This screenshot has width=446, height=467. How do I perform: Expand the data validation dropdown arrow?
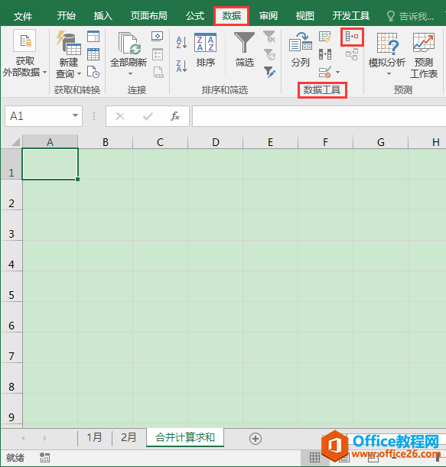[338, 72]
